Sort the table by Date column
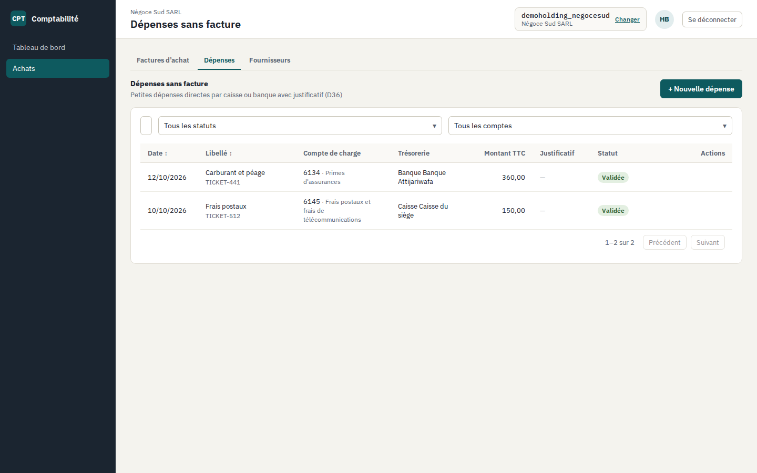 pos(157,153)
